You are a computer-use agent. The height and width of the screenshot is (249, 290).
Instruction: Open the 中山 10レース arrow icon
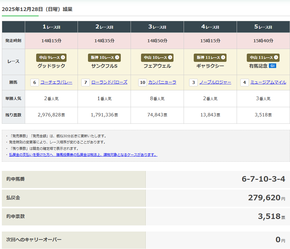click(170, 58)
